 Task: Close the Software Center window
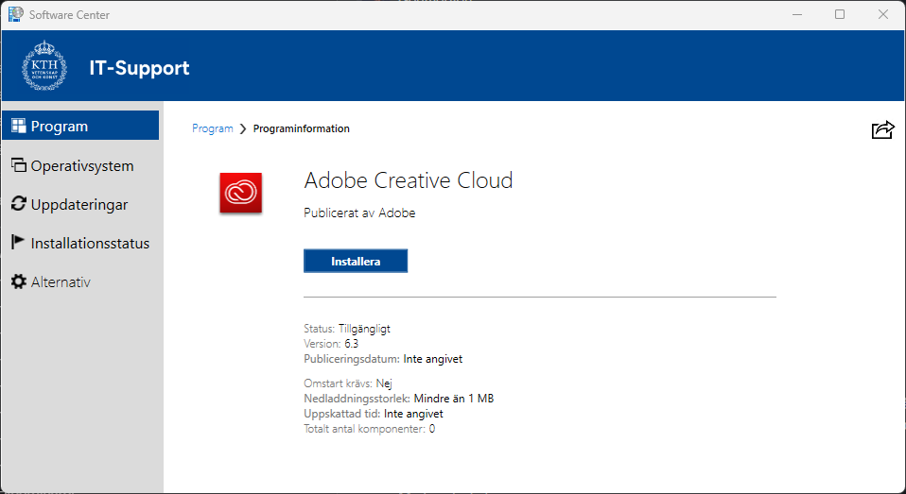(x=883, y=14)
